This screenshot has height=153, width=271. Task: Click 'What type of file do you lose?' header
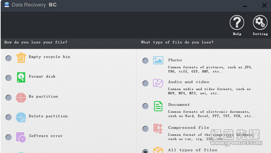[x=177, y=42]
